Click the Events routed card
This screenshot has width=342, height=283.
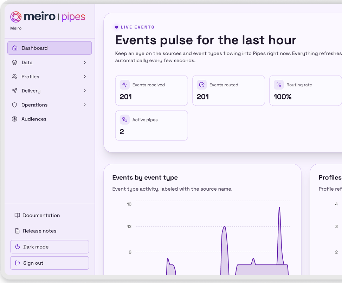pyautogui.click(x=228, y=90)
